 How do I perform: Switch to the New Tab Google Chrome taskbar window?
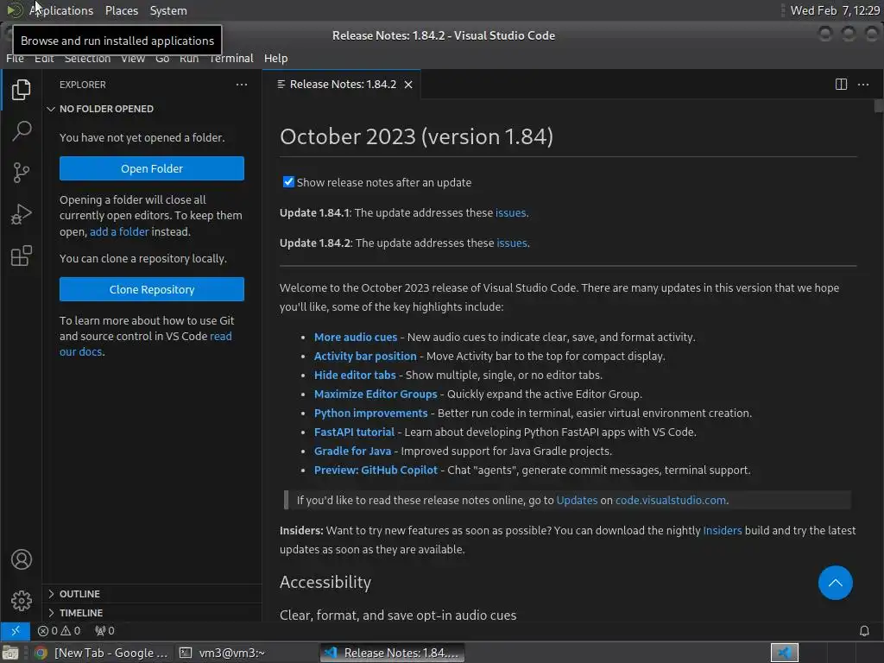point(102,653)
